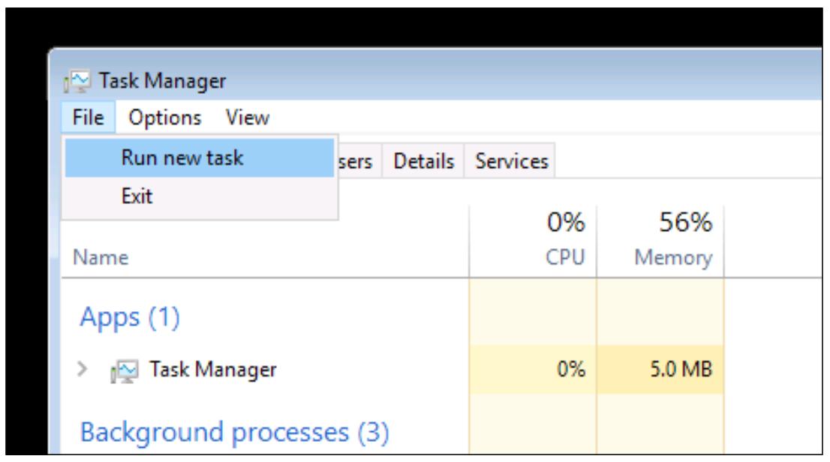This screenshot has width=830, height=462.
Task: Click the Task Manager window title text
Action: coord(163,81)
